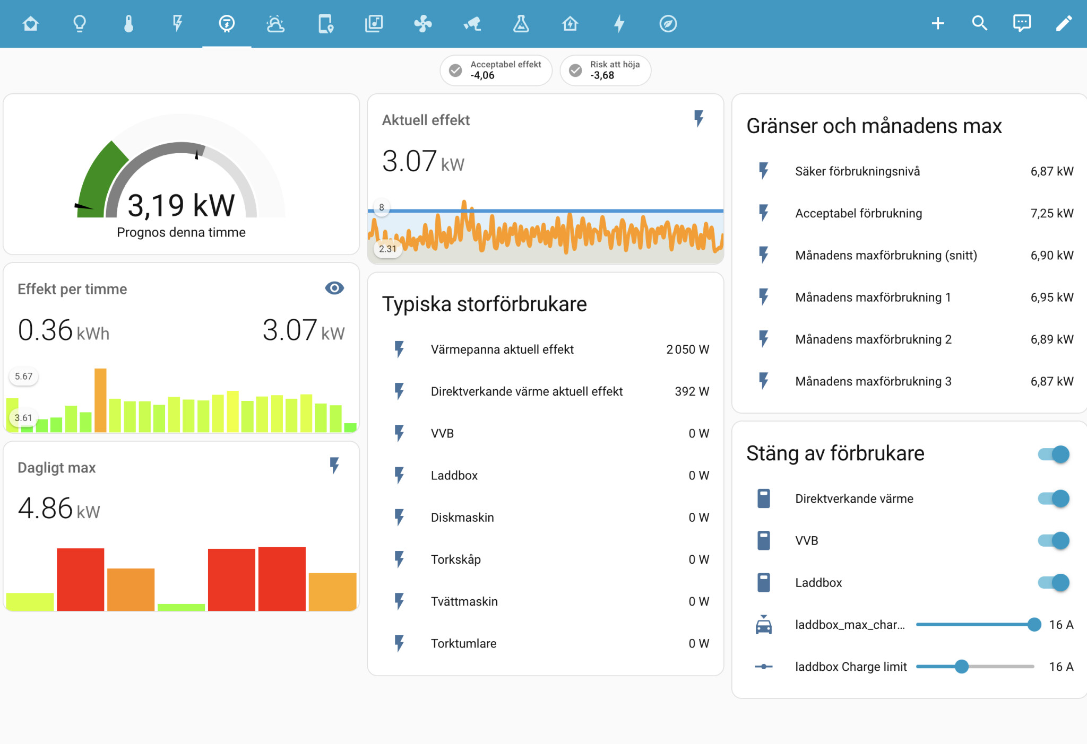Open the compass leaf view icon
Screen dimensions: 1087x744
(x=668, y=23)
